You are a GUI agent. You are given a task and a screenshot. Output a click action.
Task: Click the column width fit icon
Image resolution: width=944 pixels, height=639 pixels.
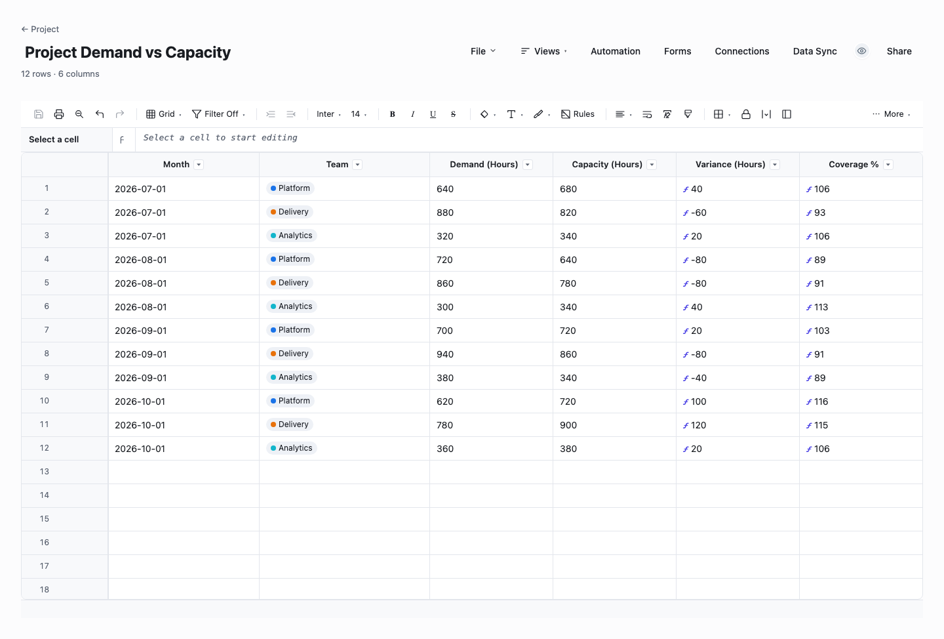pos(766,114)
